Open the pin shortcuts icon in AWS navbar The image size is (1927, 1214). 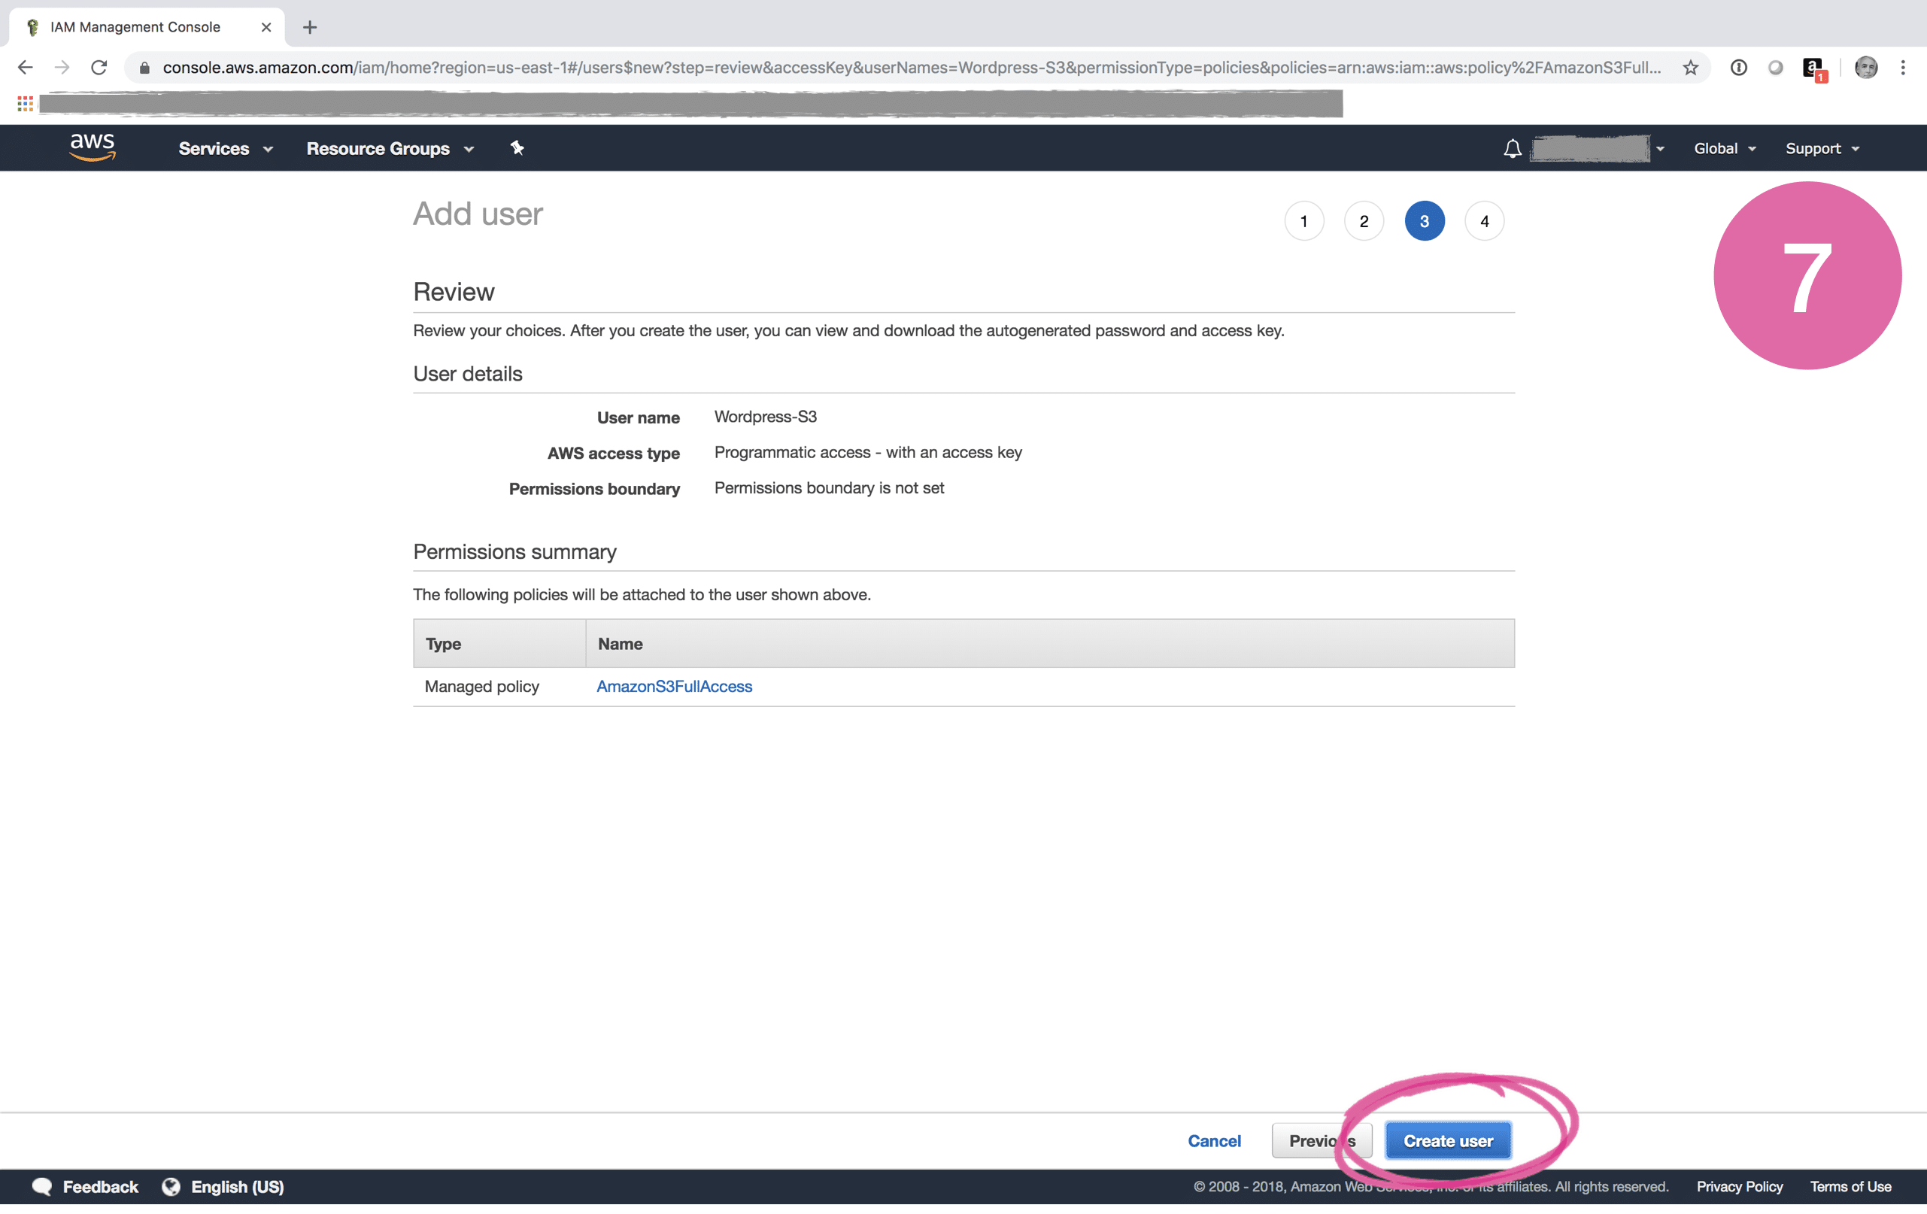tap(517, 148)
